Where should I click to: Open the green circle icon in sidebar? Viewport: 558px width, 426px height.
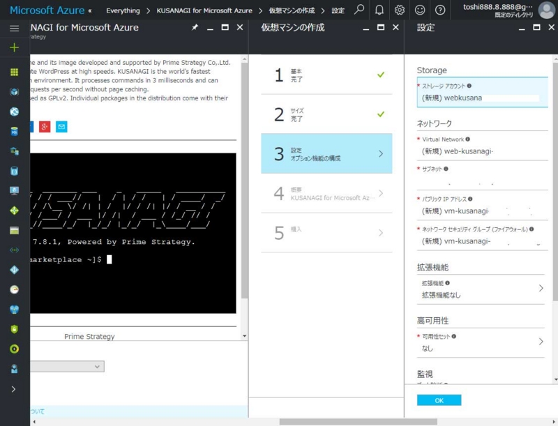click(x=14, y=349)
